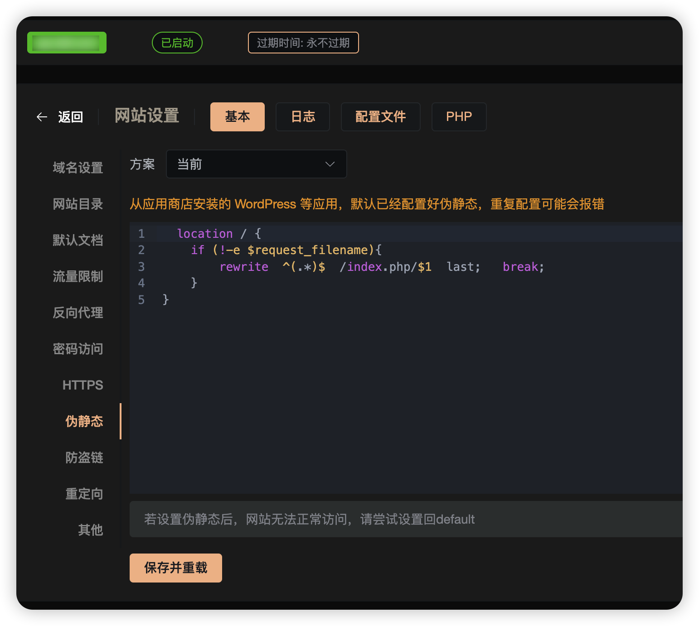Select 防盗链 in the sidebar
The width and height of the screenshot is (699, 626).
click(x=84, y=457)
